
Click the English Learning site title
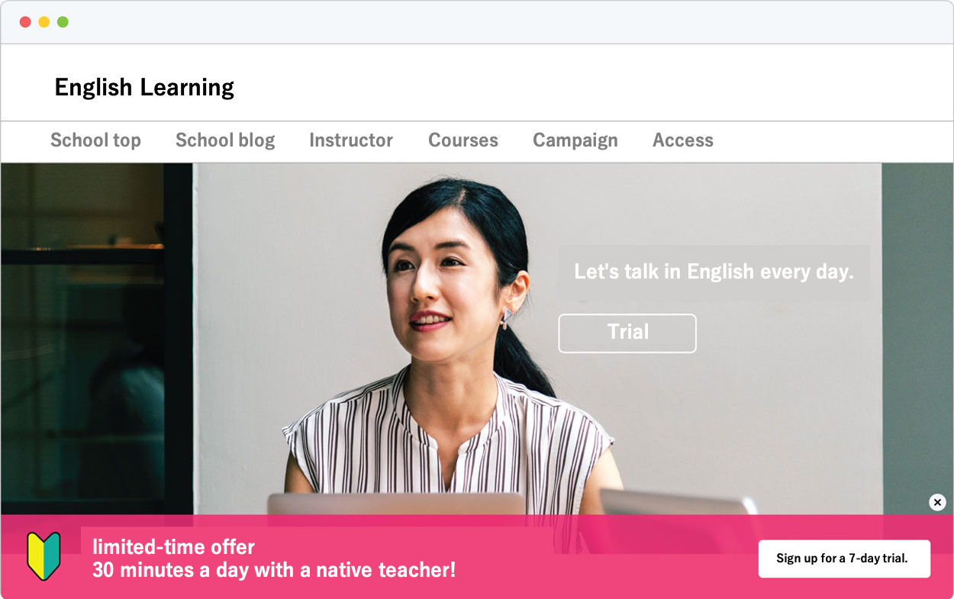tap(144, 87)
